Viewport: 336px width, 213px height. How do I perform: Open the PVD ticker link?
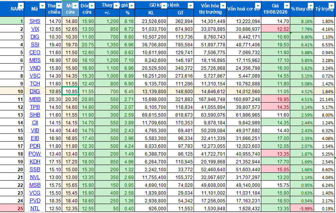[35, 201]
